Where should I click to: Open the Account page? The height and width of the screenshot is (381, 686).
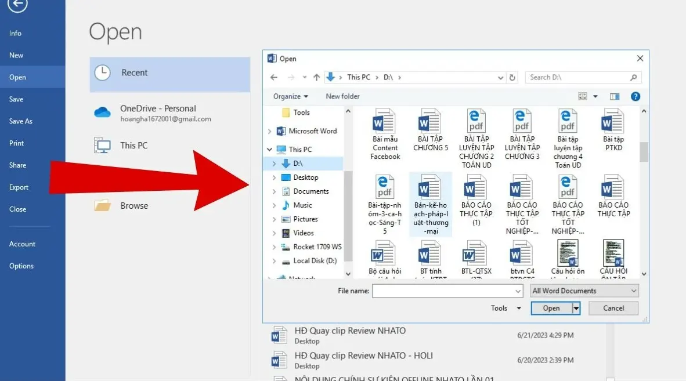pyautogui.click(x=22, y=244)
